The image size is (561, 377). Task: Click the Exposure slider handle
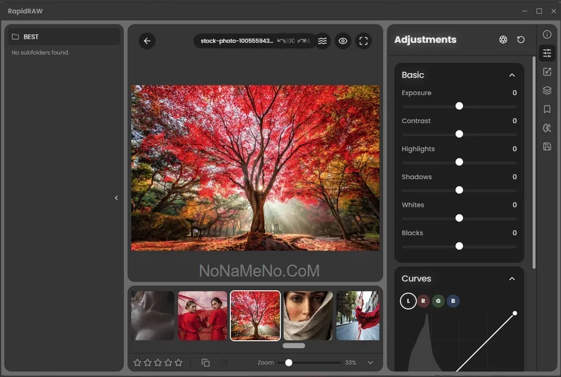pos(459,106)
